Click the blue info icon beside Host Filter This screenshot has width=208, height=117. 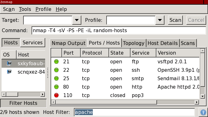(203, 112)
